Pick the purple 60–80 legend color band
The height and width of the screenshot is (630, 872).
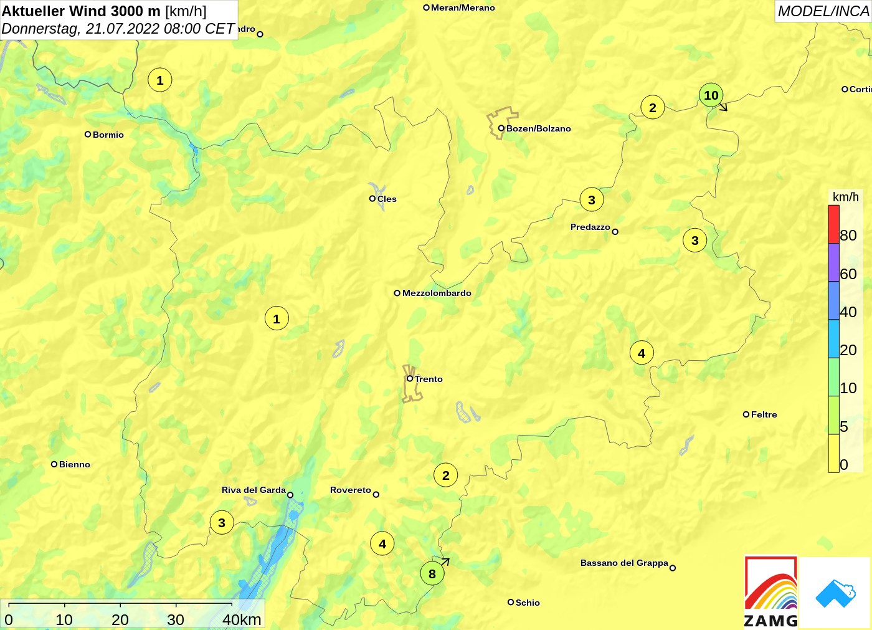point(833,263)
